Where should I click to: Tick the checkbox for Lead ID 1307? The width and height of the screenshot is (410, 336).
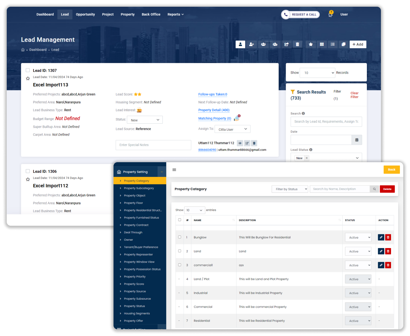(28, 70)
